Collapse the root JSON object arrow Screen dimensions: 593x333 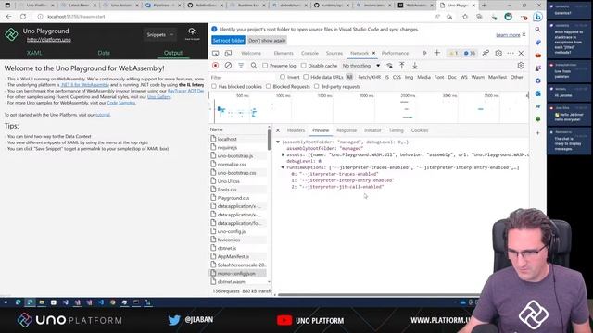[x=278, y=142]
